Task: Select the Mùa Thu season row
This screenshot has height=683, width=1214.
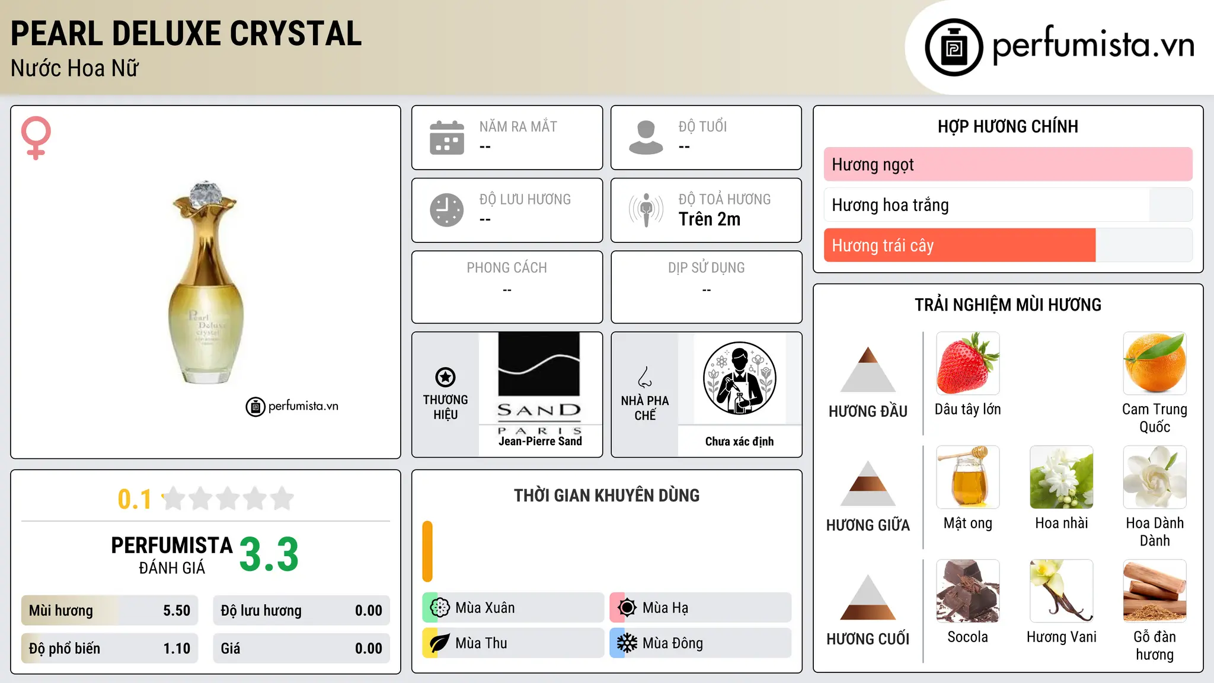Action: pos(513,643)
